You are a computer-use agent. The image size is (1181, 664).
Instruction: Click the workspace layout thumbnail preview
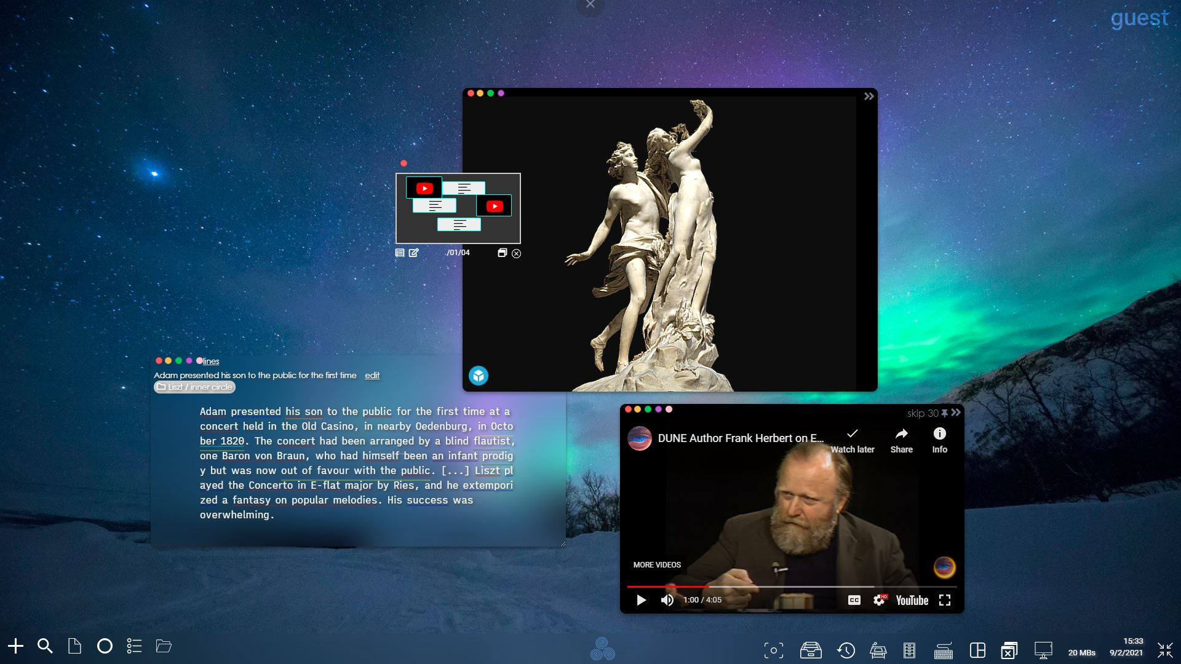(458, 208)
